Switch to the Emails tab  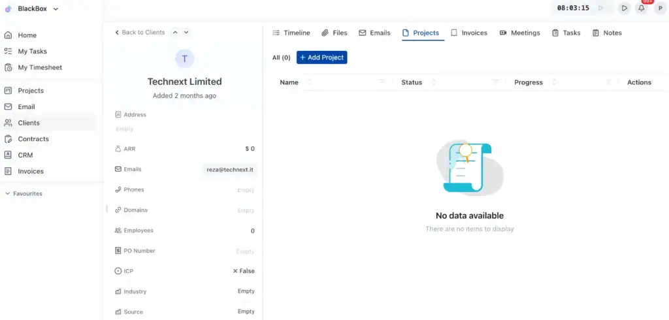click(374, 33)
